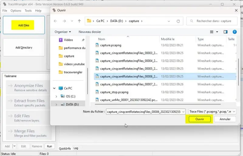This screenshot has width=243, height=156.
Task: Click Add Files button in TraceWrangler
Action: 24,25
